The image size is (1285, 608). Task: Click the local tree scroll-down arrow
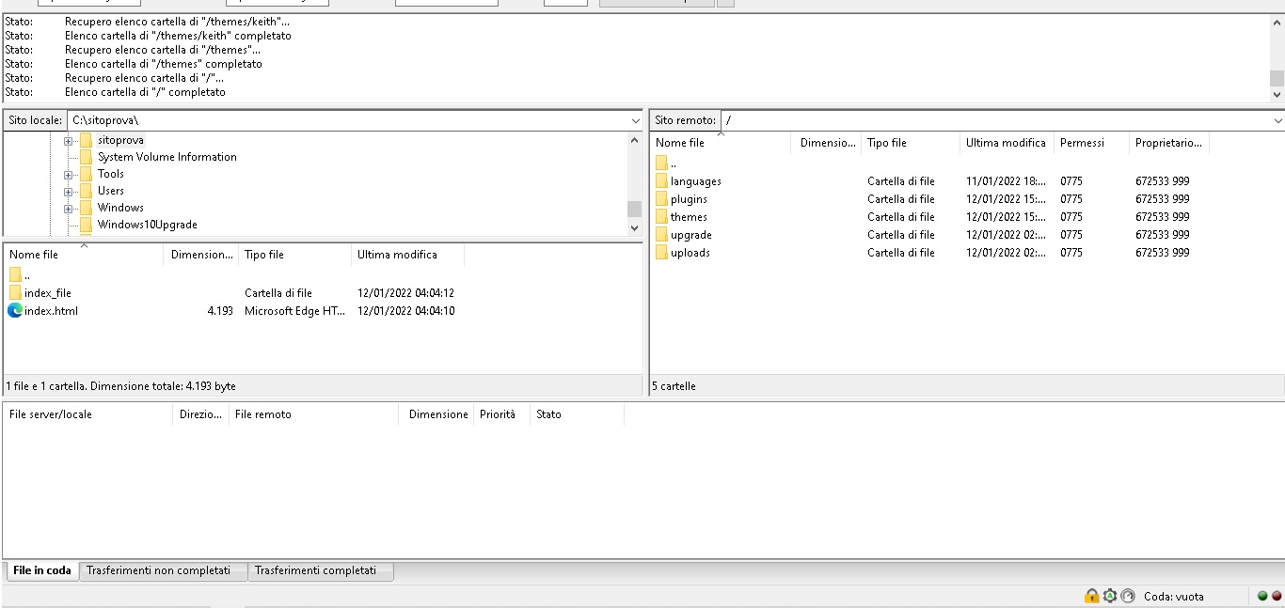pos(634,227)
